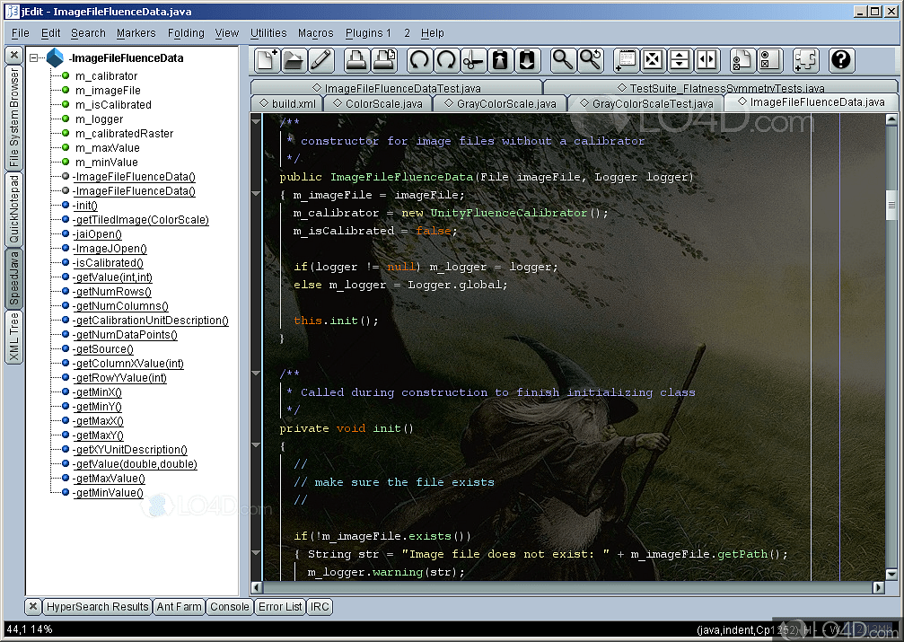Collapse fold at constructor comment line
The height and width of the screenshot is (642, 904).
click(256, 122)
